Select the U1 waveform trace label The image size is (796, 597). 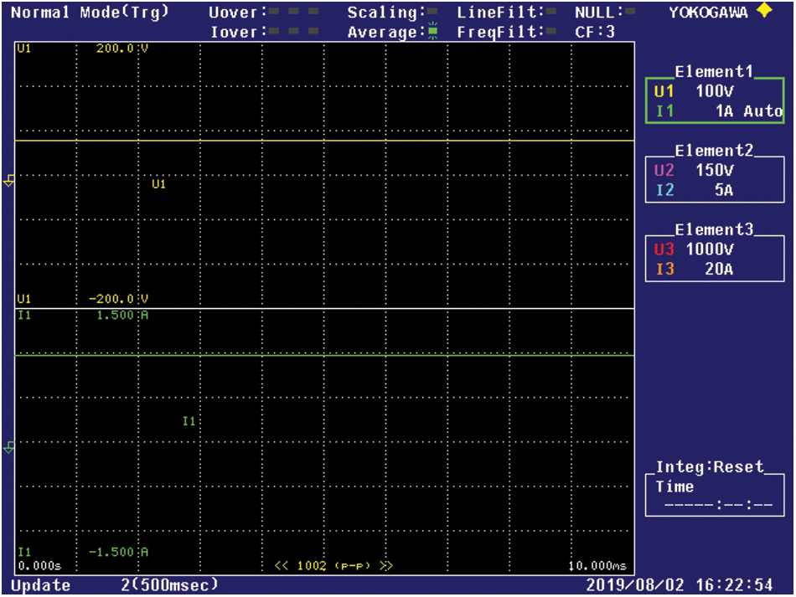point(158,184)
